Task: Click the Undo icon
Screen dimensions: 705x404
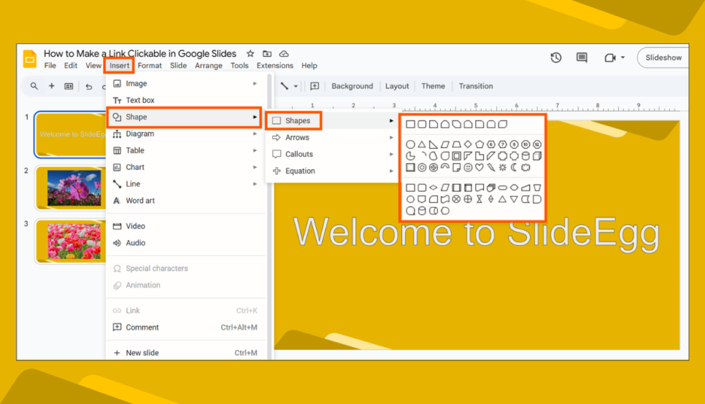Action: tap(89, 86)
